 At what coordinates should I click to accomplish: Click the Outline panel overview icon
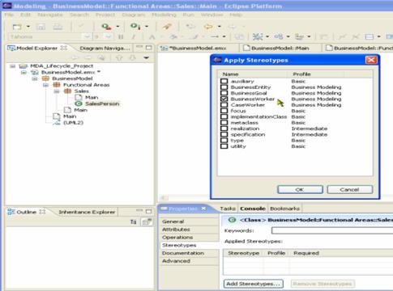click(x=147, y=221)
